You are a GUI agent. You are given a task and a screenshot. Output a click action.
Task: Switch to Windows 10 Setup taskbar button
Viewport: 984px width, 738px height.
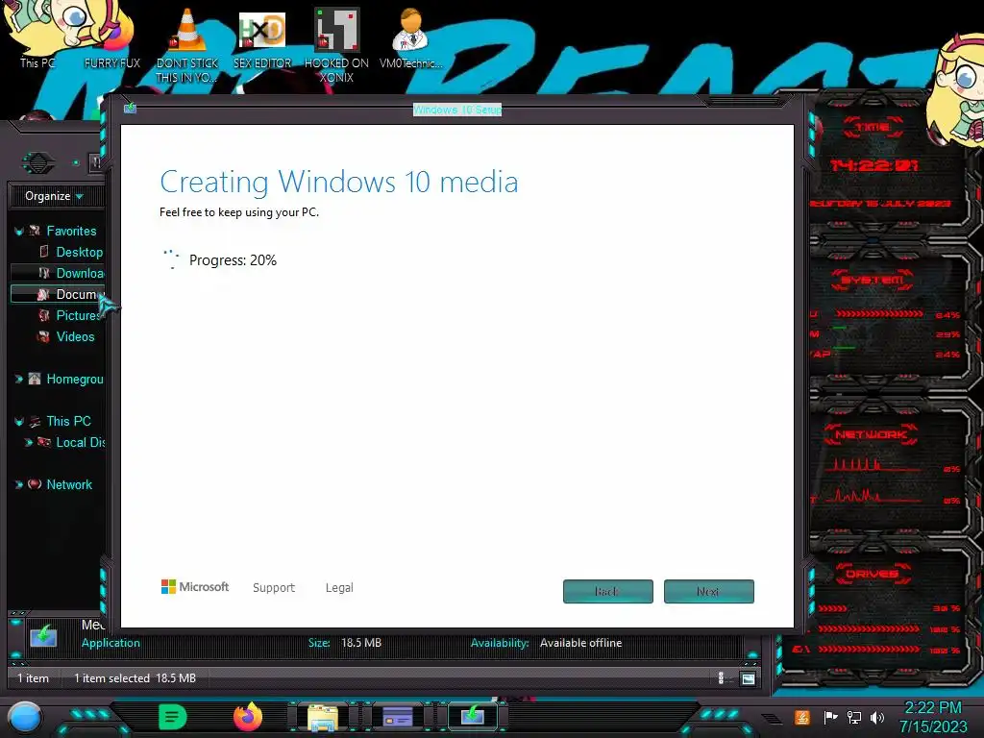473,716
